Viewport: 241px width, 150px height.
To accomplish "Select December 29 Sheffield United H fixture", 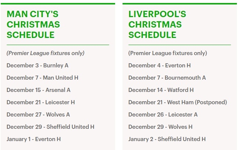I will click(51, 127).
